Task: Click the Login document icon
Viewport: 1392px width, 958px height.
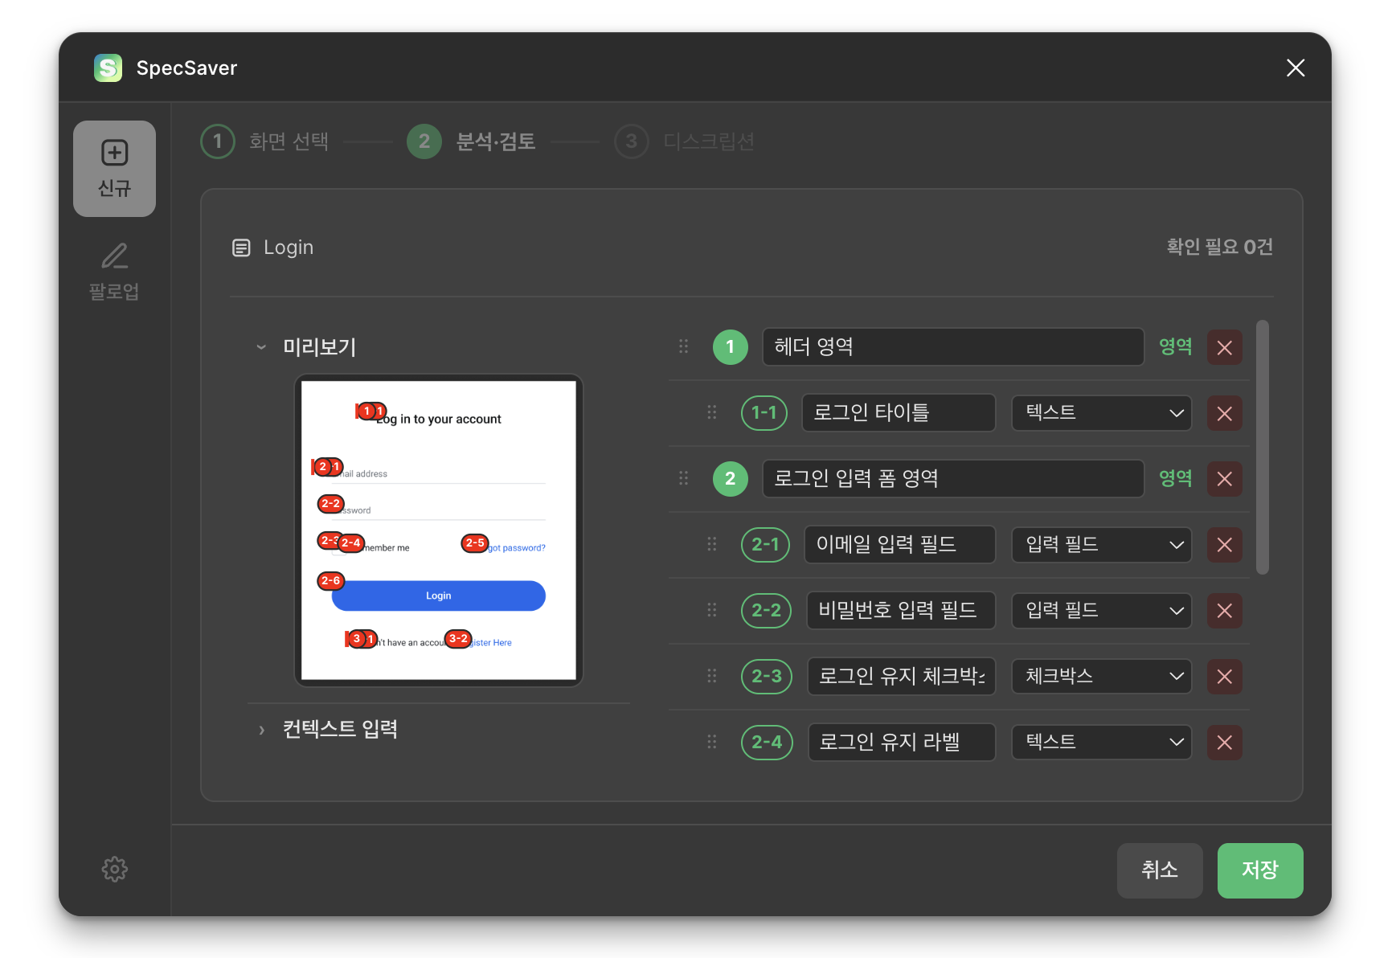Action: point(241,248)
